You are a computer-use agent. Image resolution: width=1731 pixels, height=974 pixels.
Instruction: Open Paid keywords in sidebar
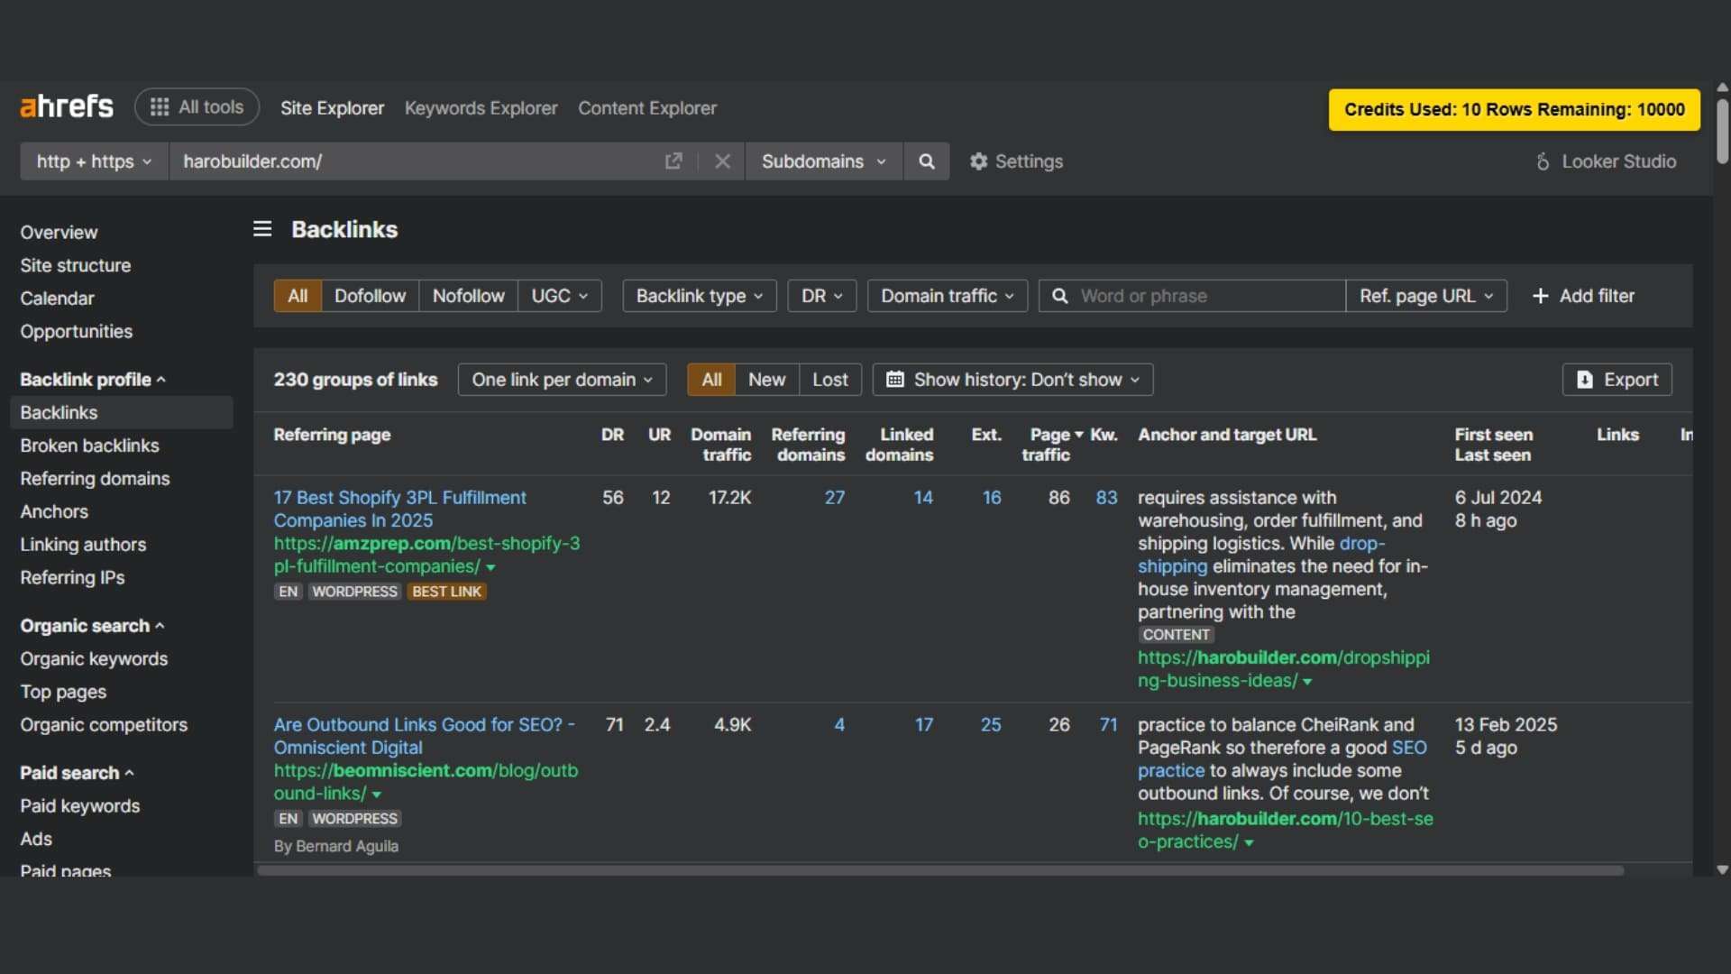coord(79,806)
